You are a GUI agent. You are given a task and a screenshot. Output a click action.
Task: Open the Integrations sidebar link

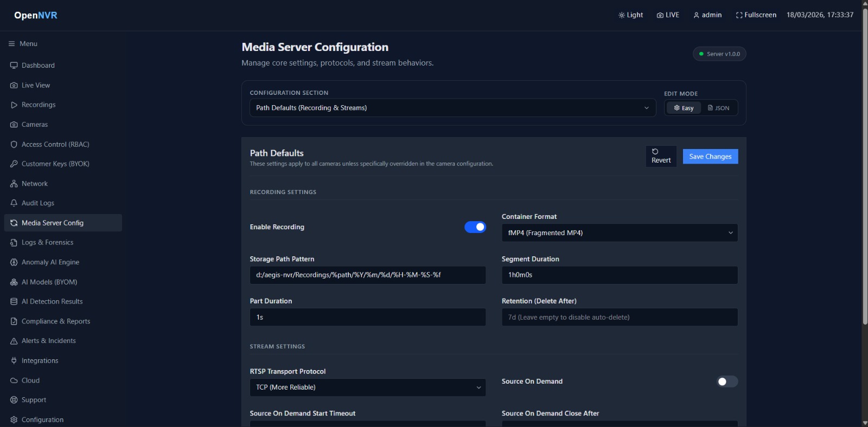[63, 361]
